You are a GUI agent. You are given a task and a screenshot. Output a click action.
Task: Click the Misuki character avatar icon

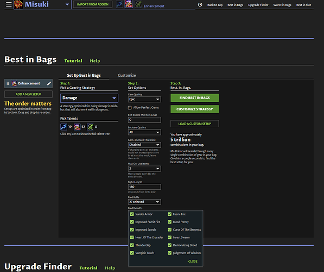pyautogui.click(x=18, y=4)
